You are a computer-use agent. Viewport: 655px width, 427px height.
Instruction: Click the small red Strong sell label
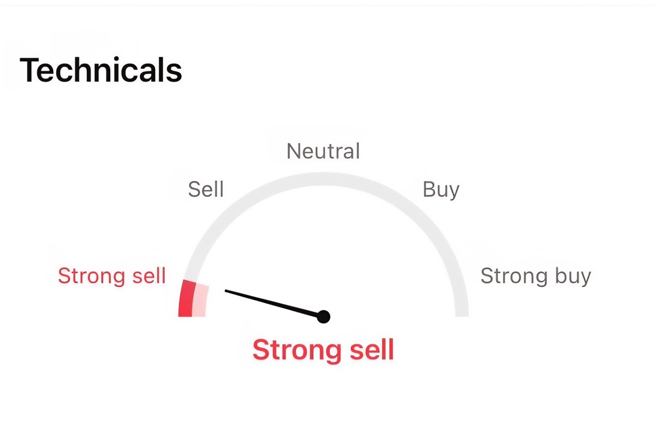tap(112, 276)
